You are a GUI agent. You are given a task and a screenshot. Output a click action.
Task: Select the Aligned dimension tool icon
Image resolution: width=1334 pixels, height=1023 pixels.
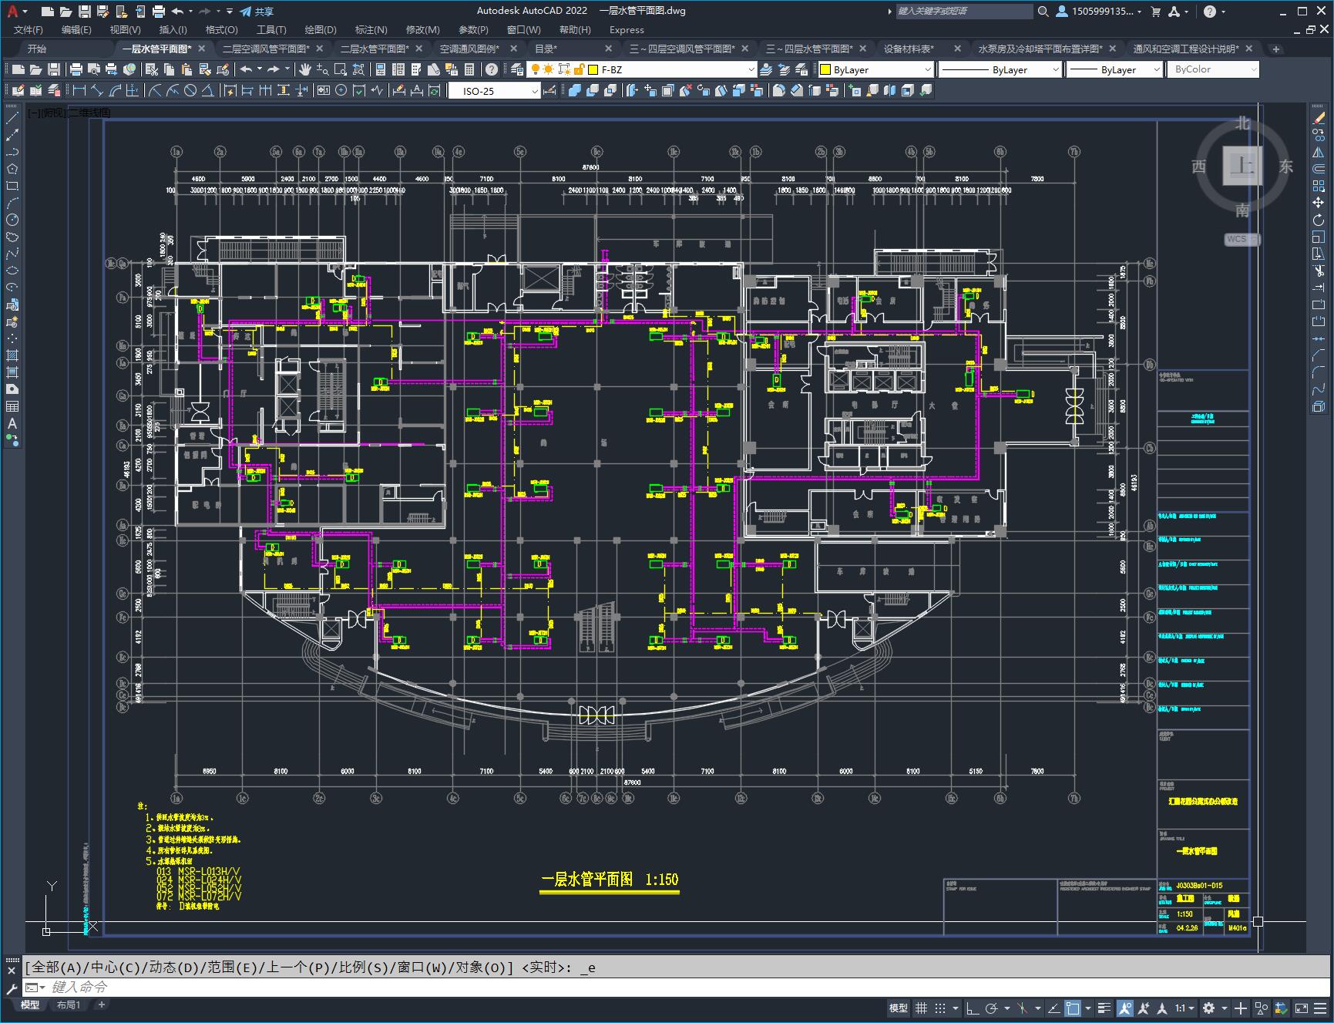pyautogui.click(x=97, y=90)
